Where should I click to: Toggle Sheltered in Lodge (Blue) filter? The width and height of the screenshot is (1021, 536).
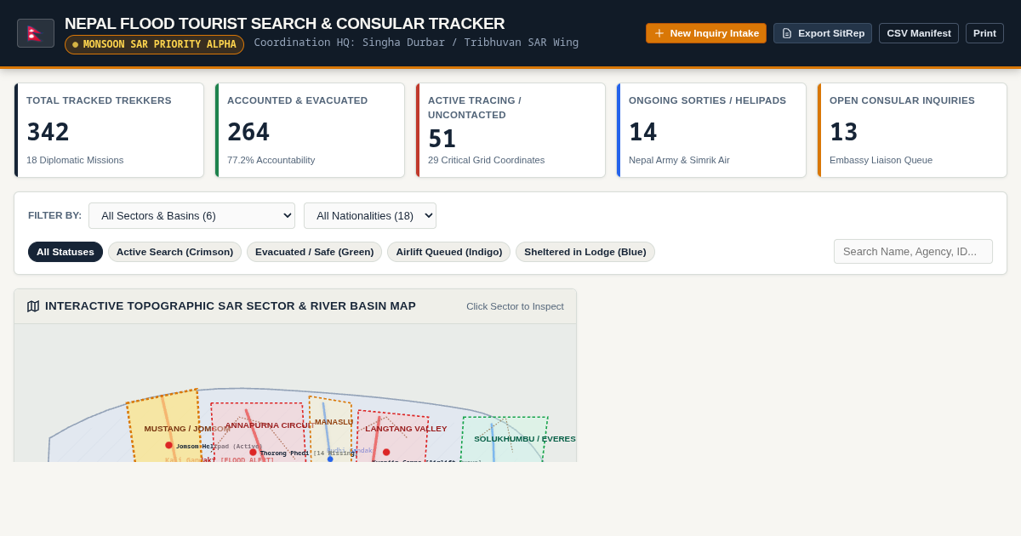585,252
